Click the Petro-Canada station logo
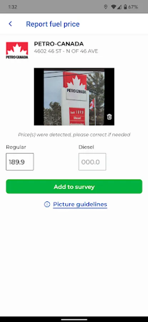 (x=17, y=50)
